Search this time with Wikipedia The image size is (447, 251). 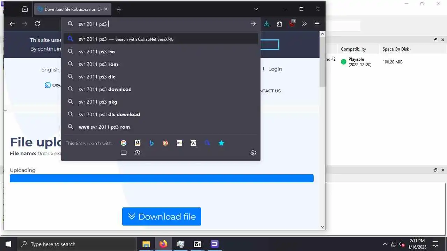tap(193, 143)
